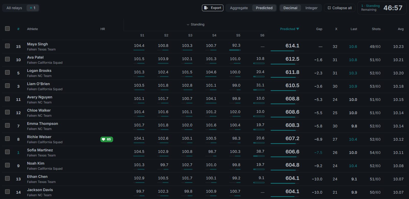The height and width of the screenshot is (199, 409).
Task: Click the Shots column header
Action: click(376, 29)
